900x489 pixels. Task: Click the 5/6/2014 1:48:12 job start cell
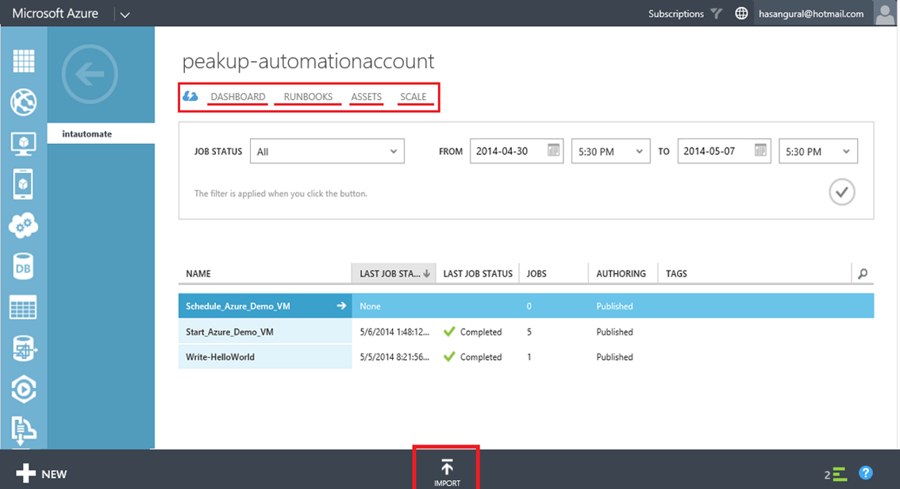coord(394,332)
